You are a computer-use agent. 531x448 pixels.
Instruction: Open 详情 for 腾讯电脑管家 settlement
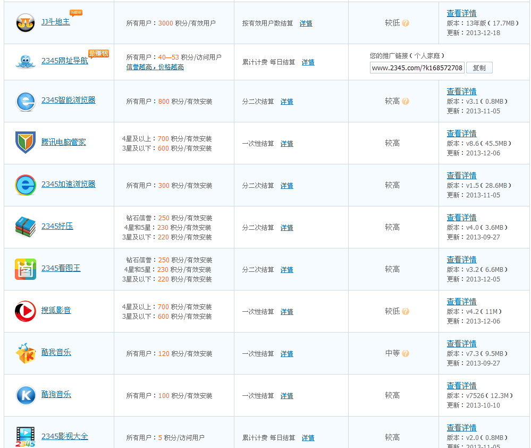tap(287, 144)
